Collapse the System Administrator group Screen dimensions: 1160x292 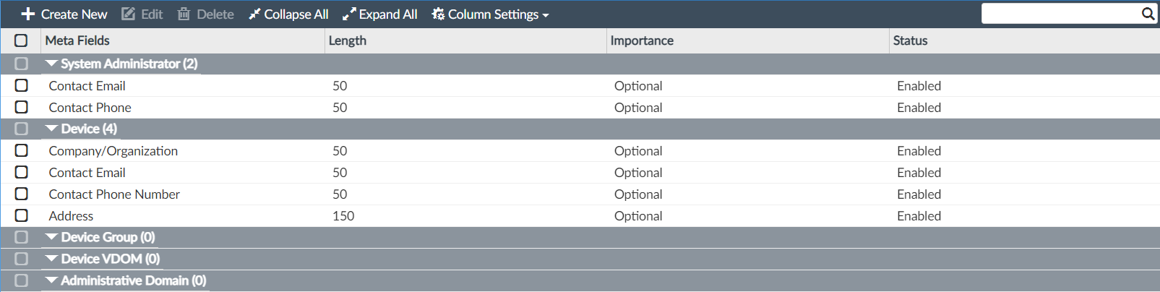pyautogui.click(x=51, y=64)
